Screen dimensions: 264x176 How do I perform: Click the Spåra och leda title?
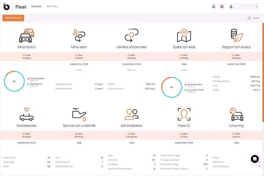(184, 47)
